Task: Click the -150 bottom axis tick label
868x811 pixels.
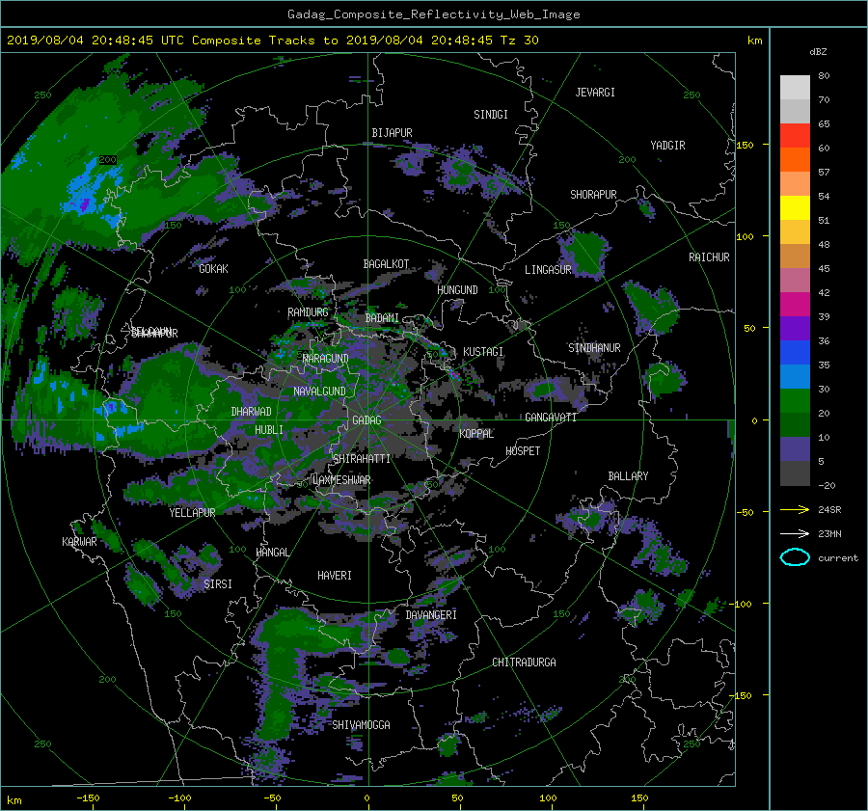Action: point(88,798)
